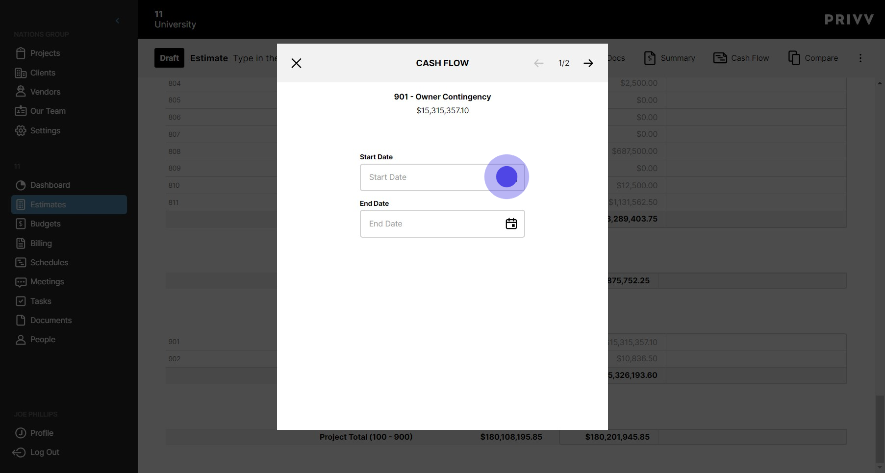Click row 810 amount $12,500.00

click(637, 185)
